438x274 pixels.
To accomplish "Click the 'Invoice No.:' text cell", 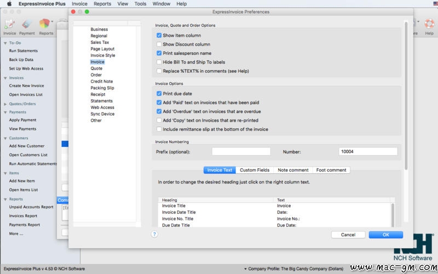I will point(289,219).
